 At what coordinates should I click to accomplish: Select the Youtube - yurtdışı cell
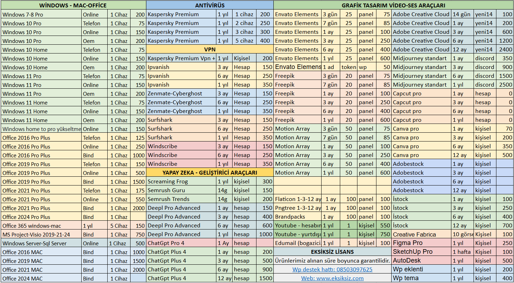pos(298,234)
